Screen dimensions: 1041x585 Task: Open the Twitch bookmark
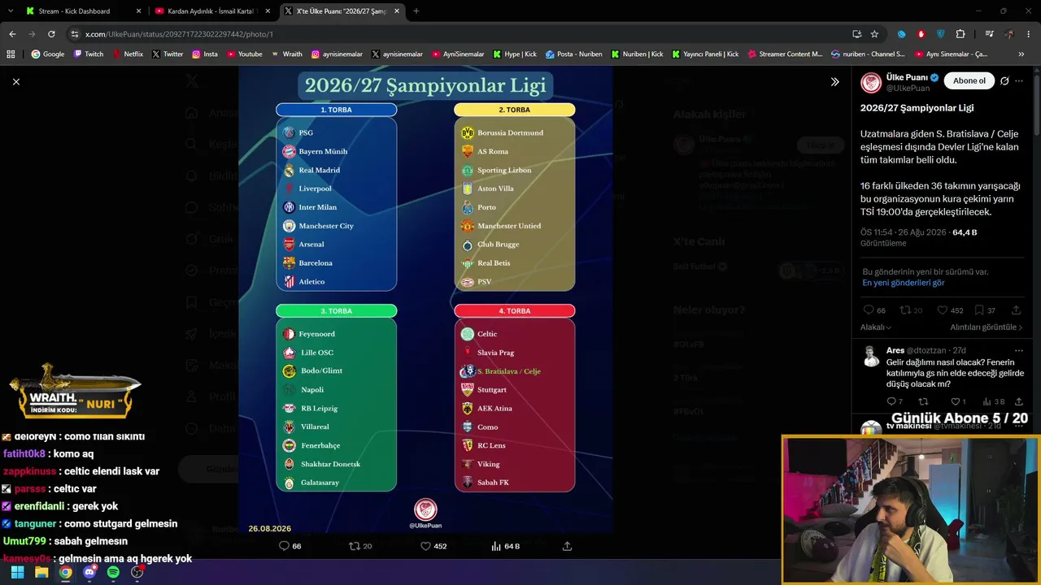point(89,54)
